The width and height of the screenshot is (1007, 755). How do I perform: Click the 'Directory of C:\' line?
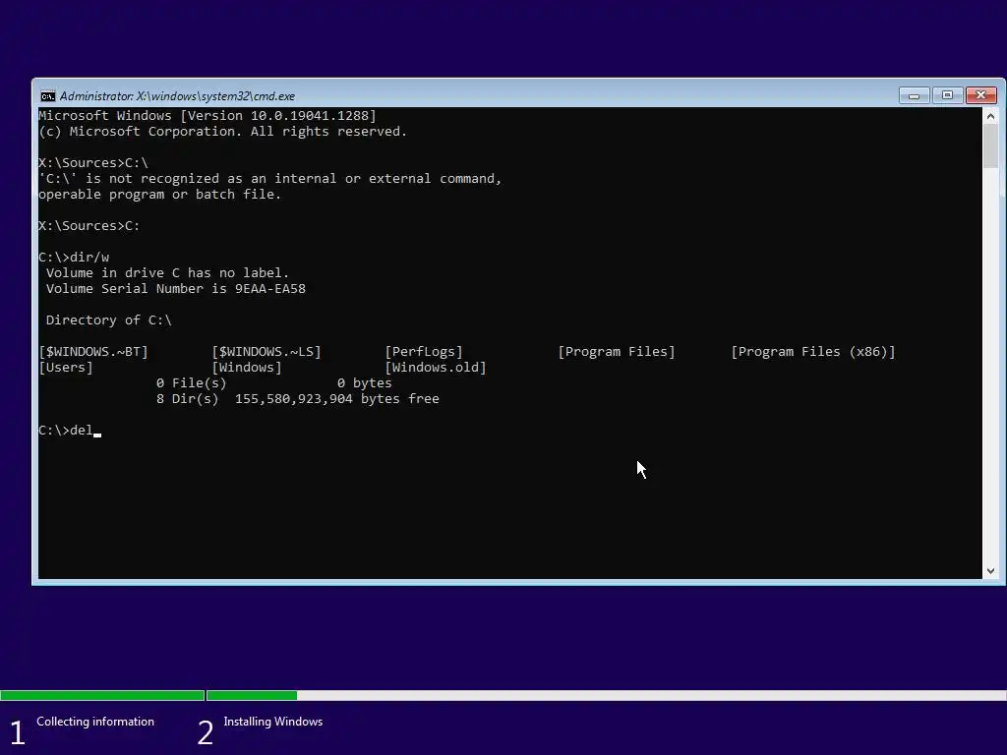108,319
